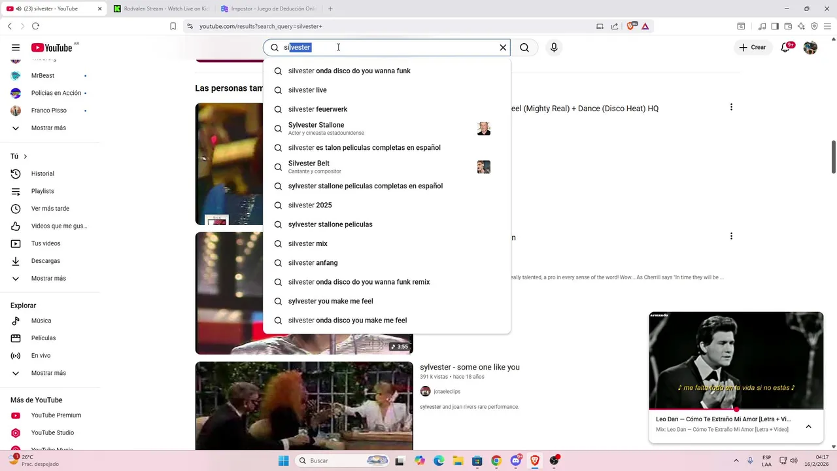Play the sylvester and joan rivers thumbnail
This screenshot has height=471, width=837.
(304, 406)
